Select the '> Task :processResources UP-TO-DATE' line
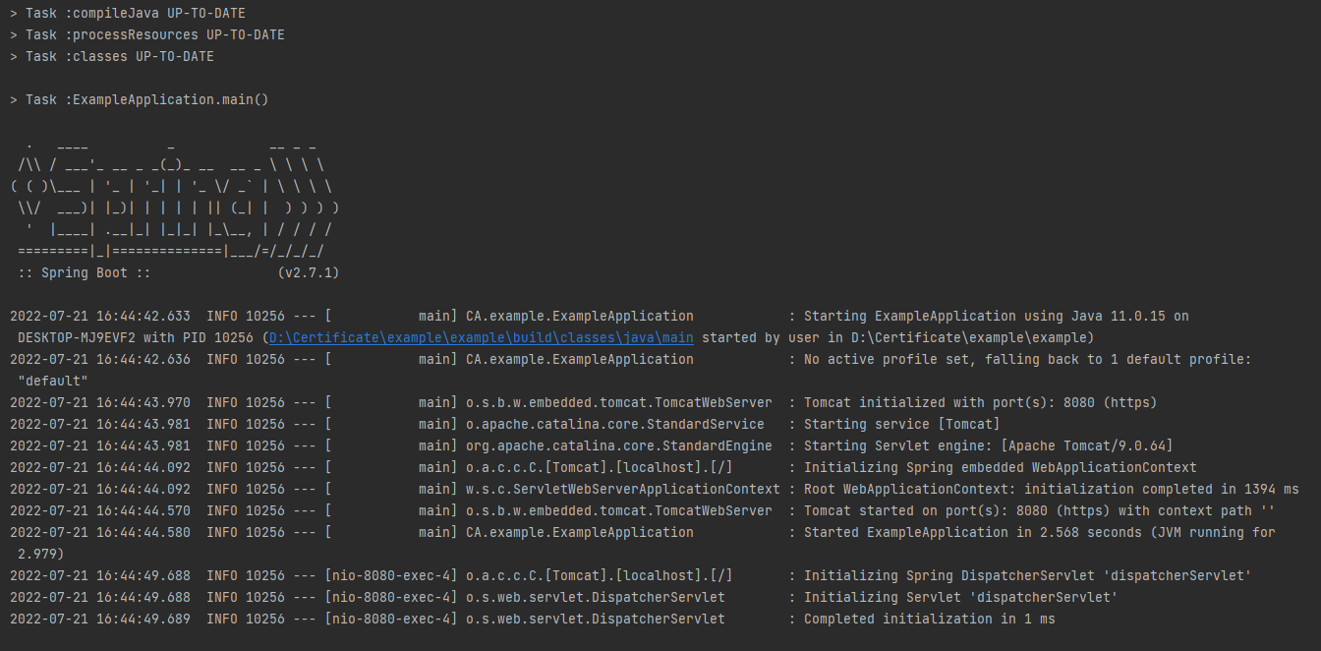Viewport: 1321px width, 651px height. (147, 34)
